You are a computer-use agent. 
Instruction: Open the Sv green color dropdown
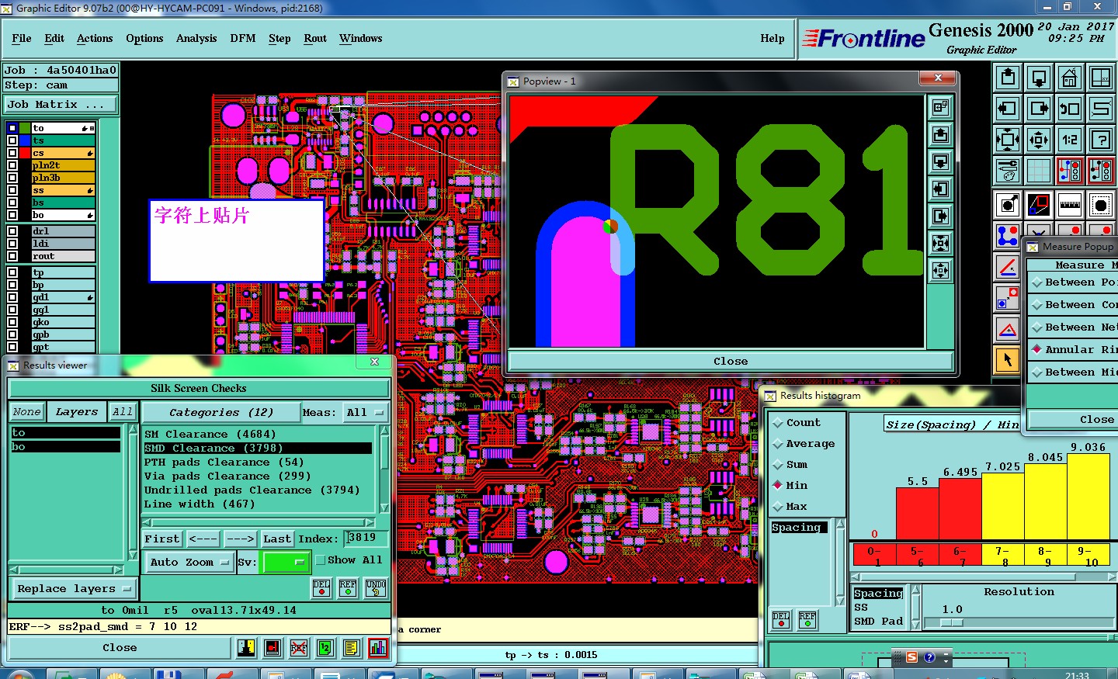pos(286,562)
